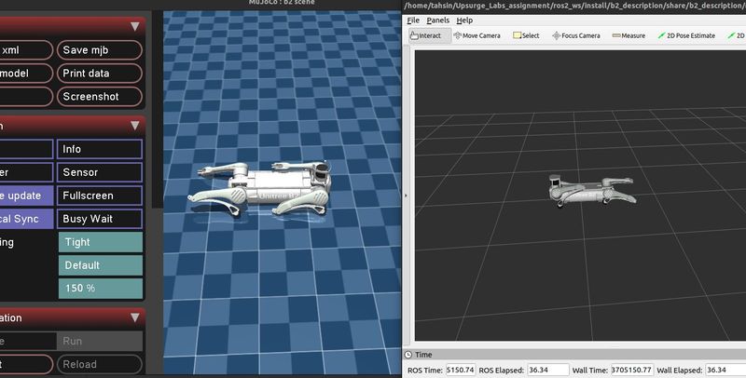Click the ROS Elapsed value field
The width and height of the screenshot is (746, 378).
click(x=547, y=370)
